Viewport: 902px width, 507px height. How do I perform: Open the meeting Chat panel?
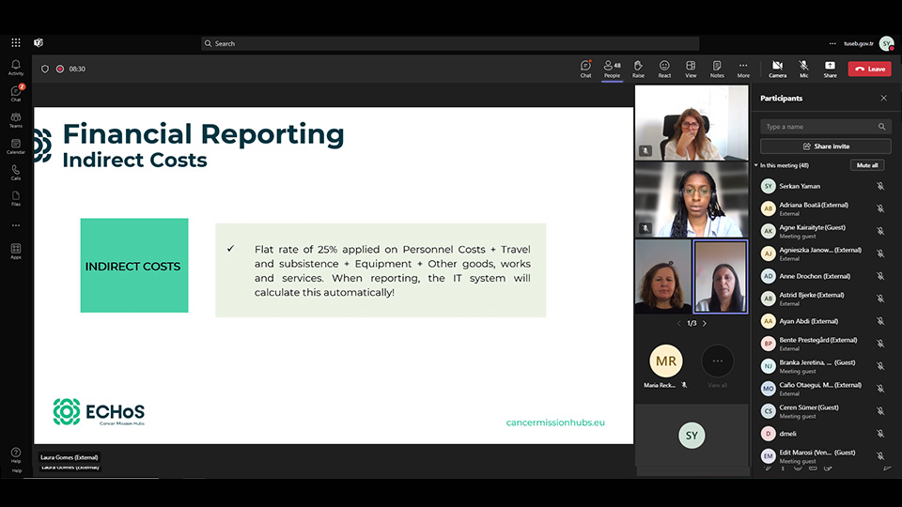(585, 69)
